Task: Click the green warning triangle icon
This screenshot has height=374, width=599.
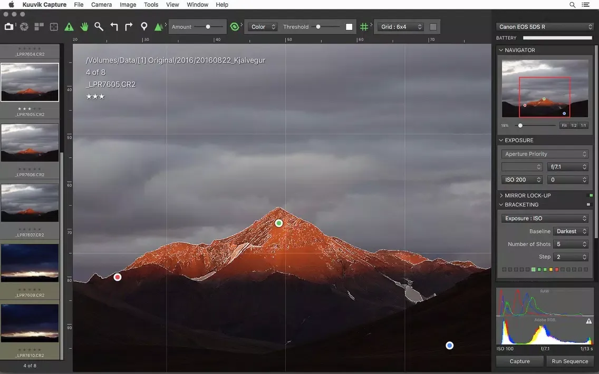Action: [x=69, y=27]
